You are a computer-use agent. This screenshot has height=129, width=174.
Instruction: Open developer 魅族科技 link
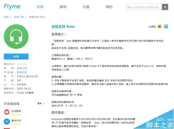[22, 72]
